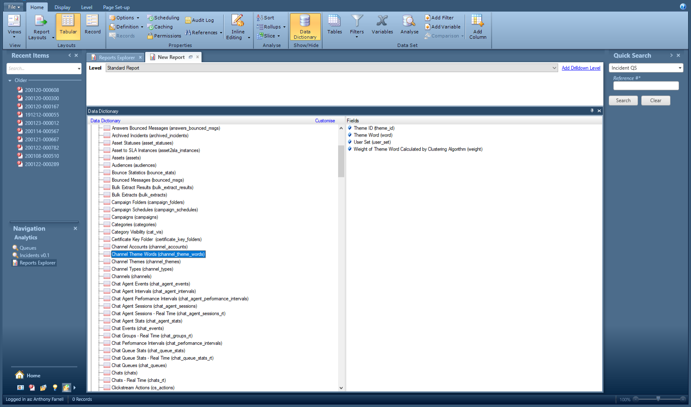The width and height of the screenshot is (691, 407).
Task: Open the File menu
Action: (x=13, y=7)
